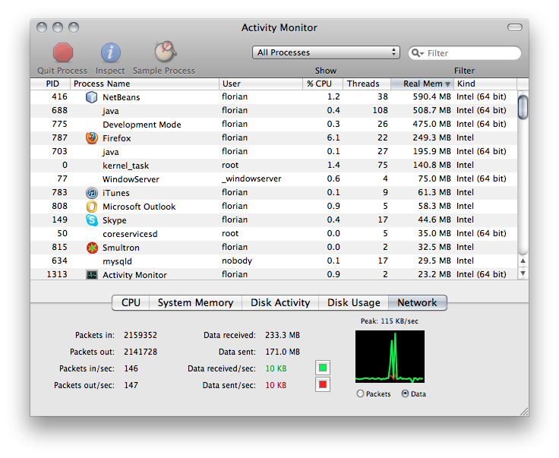The image size is (559, 458).
Task: Select the Skype process icon
Action: [x=92, y=220]
